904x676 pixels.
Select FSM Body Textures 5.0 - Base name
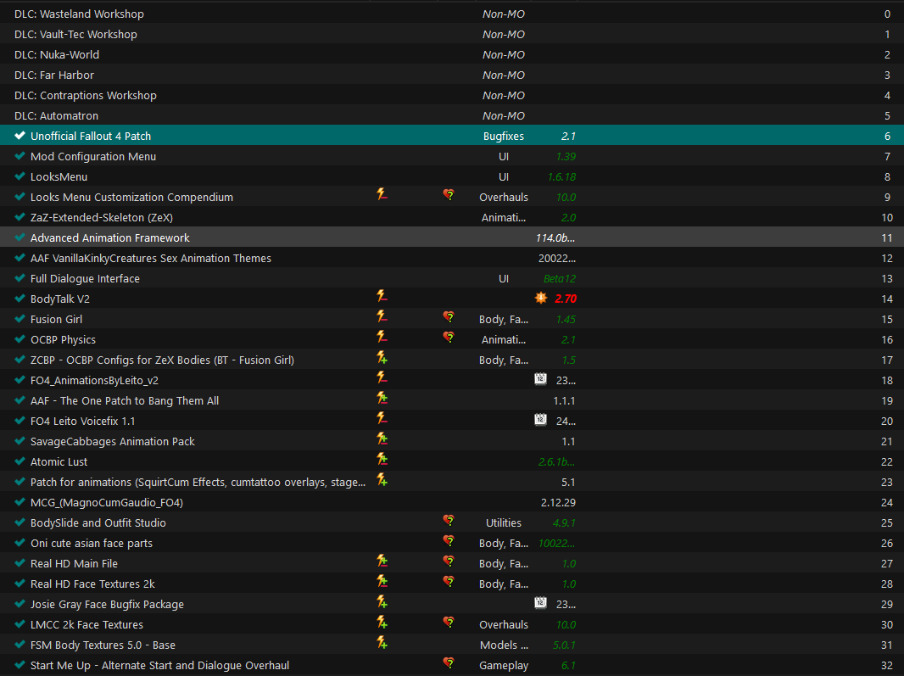tap(103, 645)
